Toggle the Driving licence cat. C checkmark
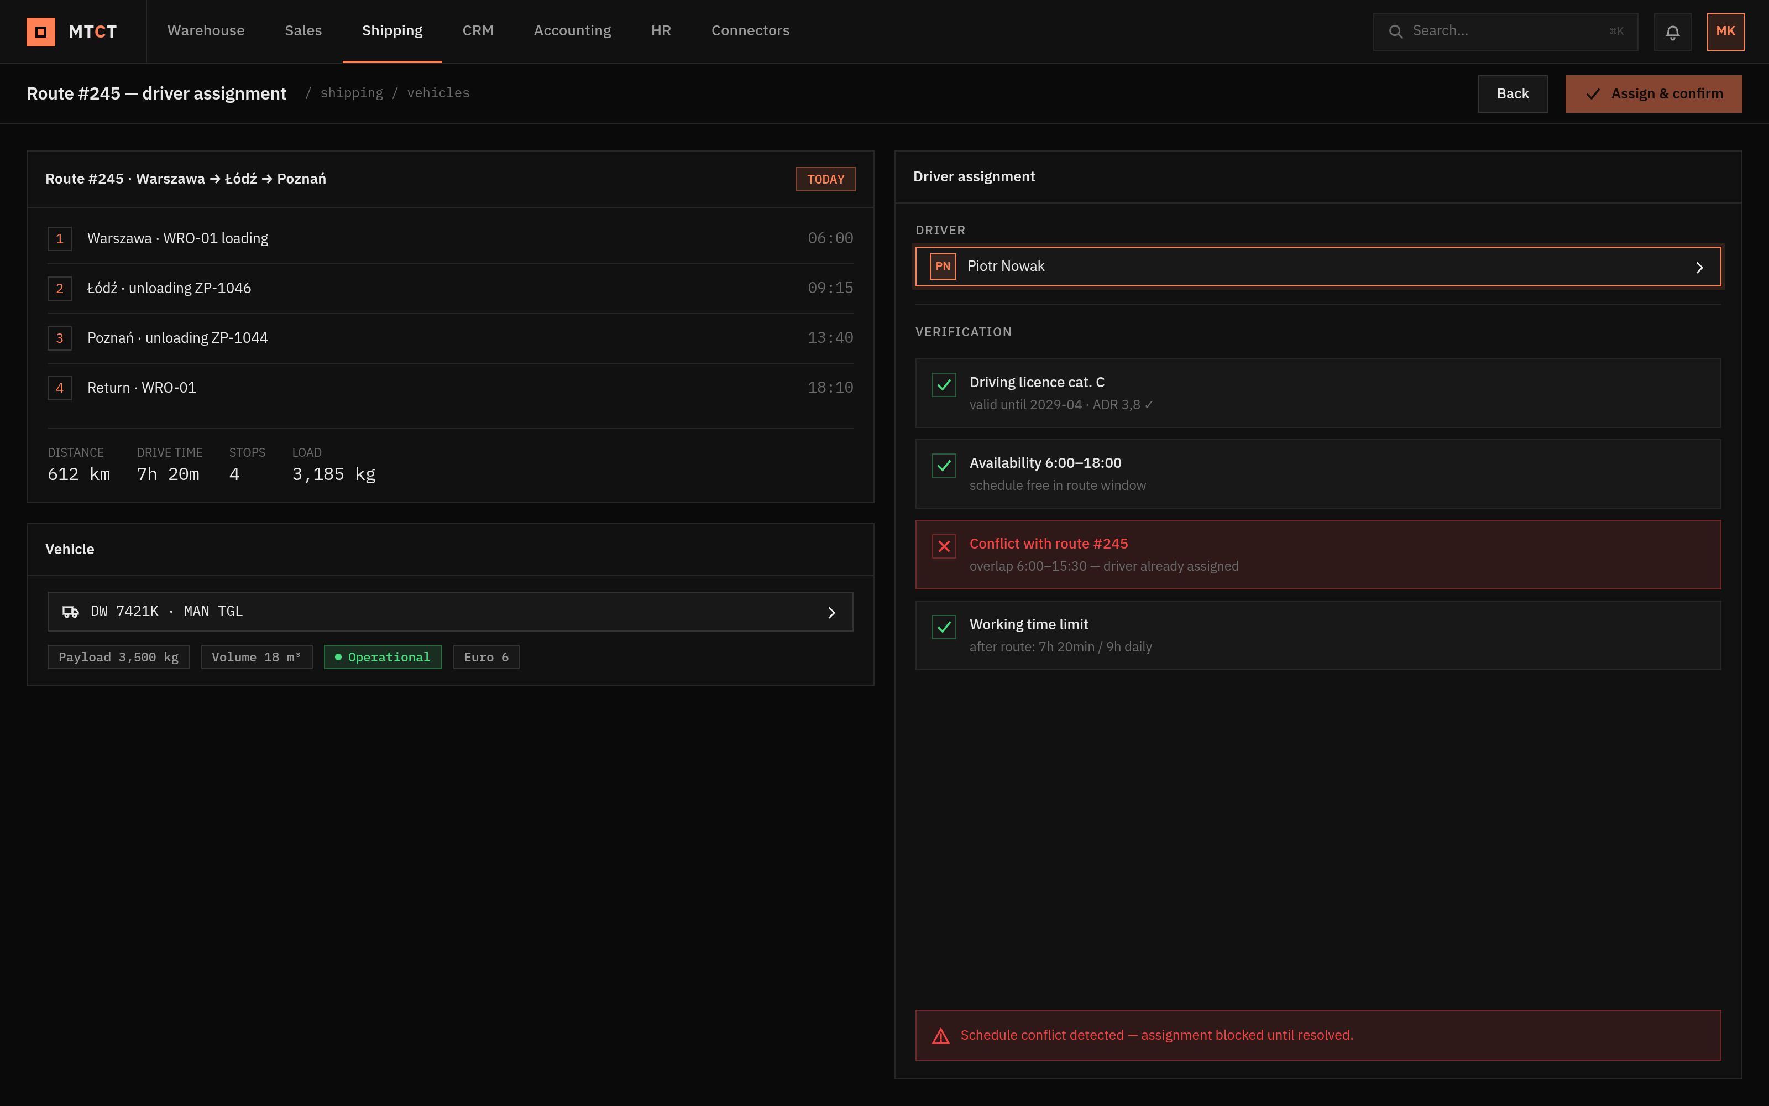Screen dimensions: 1769x1106 (x=944, y=385)
